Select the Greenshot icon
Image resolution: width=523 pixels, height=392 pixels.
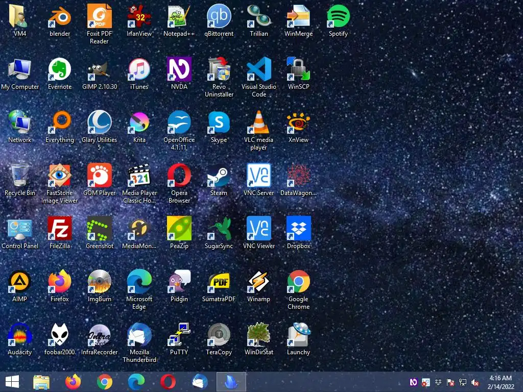[x=100, y=228]
